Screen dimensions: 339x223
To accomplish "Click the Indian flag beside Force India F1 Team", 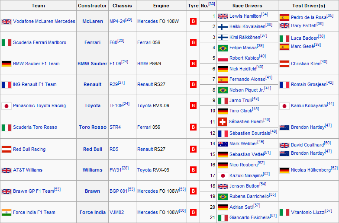I will 6,213.
